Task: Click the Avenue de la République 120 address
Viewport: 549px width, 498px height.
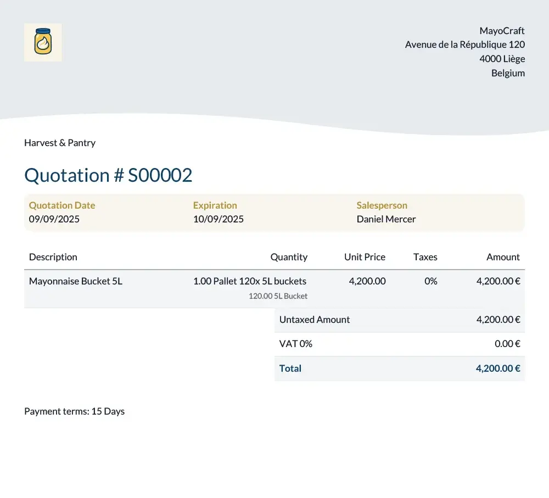Action: coord(464,45)
